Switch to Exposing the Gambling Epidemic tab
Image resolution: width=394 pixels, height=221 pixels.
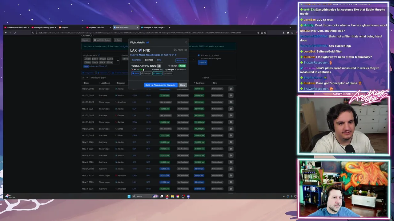[44, 27]
